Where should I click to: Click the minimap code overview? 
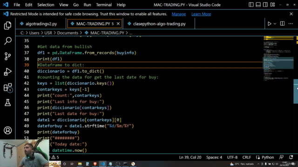[278, 59]
